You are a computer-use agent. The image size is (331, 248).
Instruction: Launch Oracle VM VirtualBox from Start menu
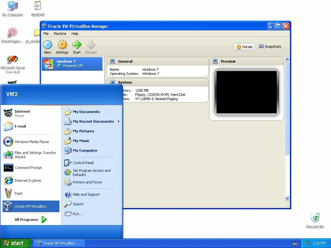pyautogui.click(x=31, y=206)
